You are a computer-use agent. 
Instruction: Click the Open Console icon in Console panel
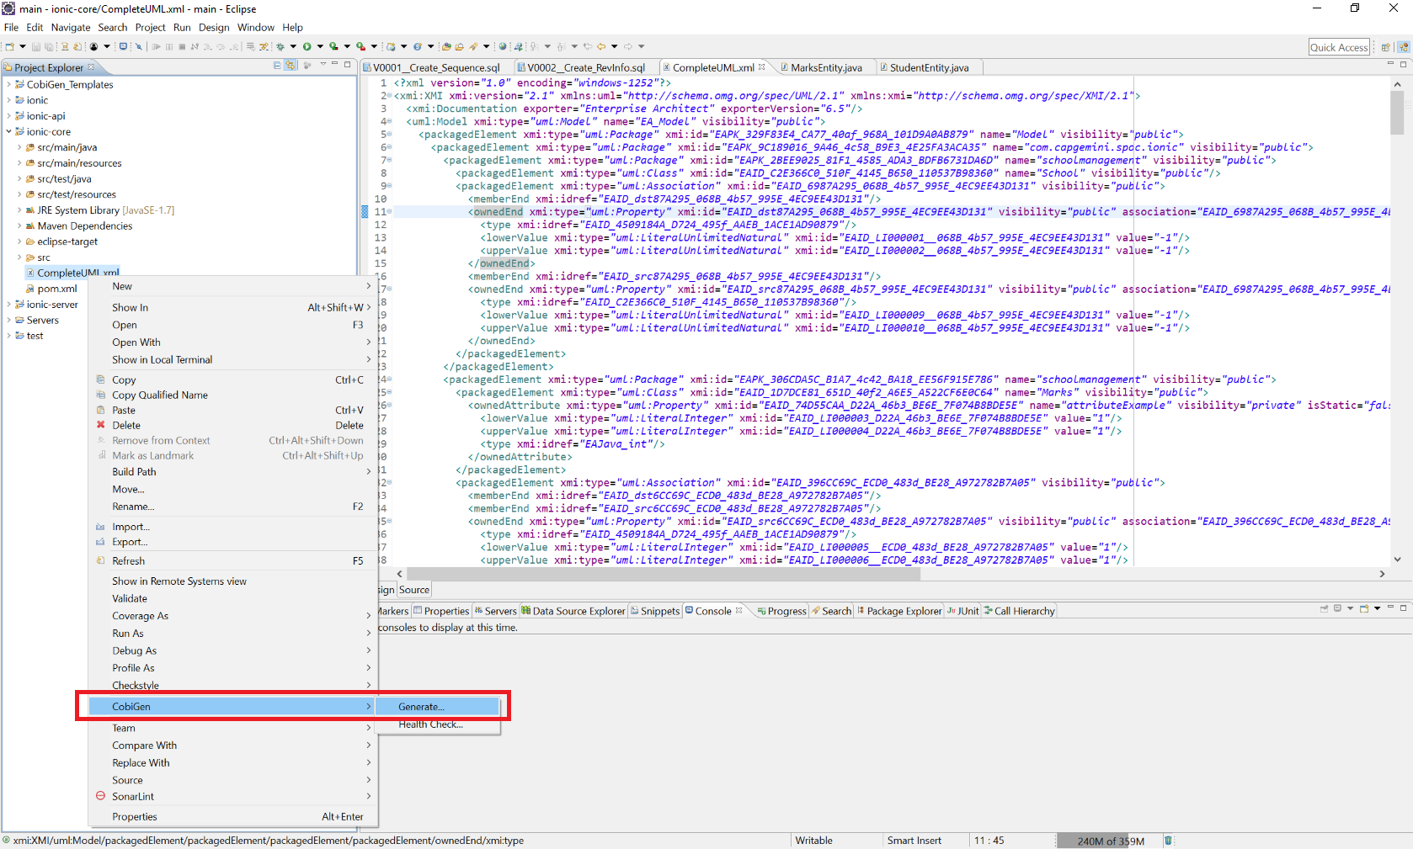pos(1364,609)
